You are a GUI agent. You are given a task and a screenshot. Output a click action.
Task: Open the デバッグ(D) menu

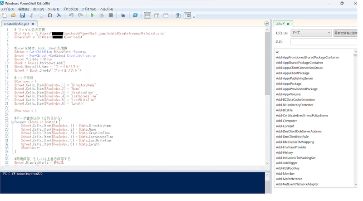point(71,9)
